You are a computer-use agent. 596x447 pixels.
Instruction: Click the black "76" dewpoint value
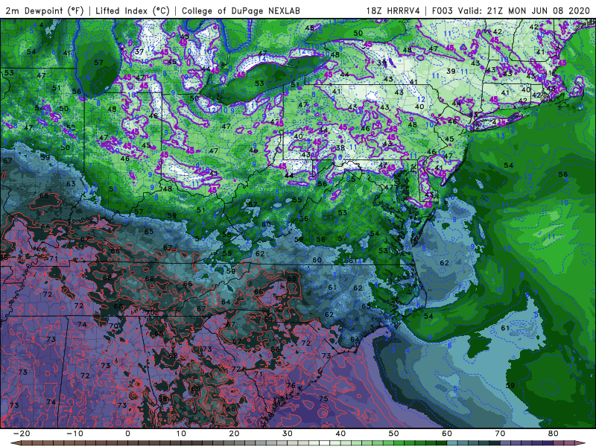point(291,385)
